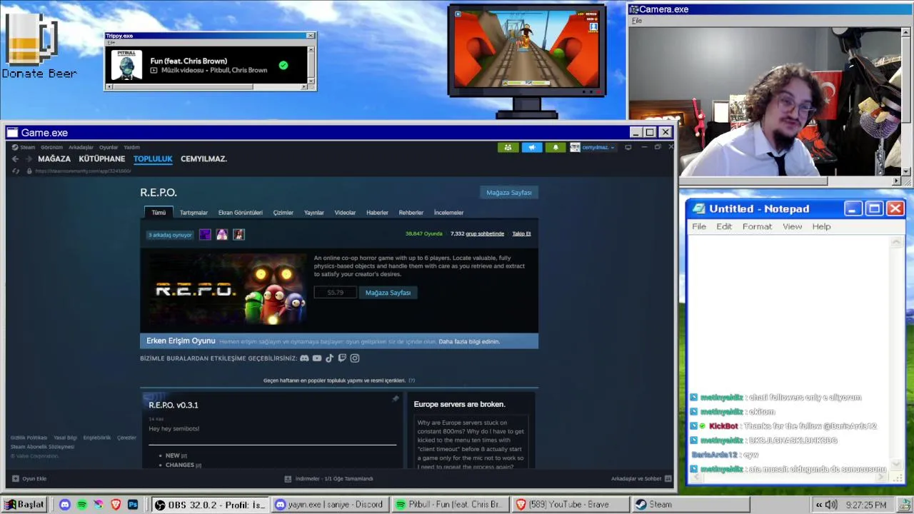Click the Subway Surfers game thumbnail monitor
Screen dimensions: 914x514
527,49
